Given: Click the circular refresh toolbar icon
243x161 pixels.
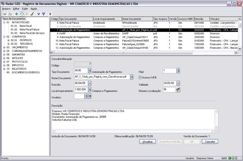Looking at the screenshot, I should point(22,14).
